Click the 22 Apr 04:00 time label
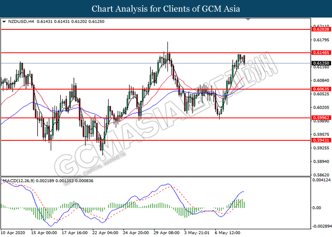The height and width of the screenshot is (237, 332). 105,233
